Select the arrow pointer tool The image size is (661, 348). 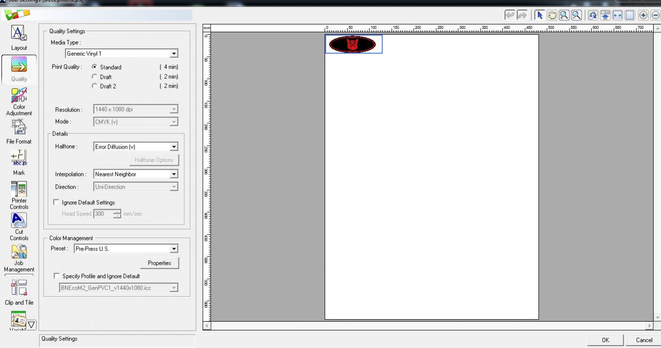(540, 15)
